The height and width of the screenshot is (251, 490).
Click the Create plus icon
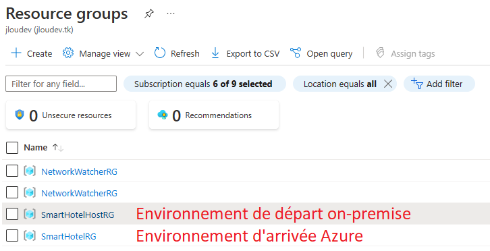pyautogui.click(x=16, y=53)
